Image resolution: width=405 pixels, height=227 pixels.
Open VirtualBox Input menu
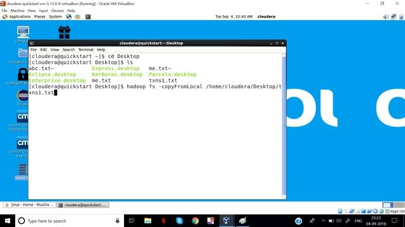pos(44,11)
